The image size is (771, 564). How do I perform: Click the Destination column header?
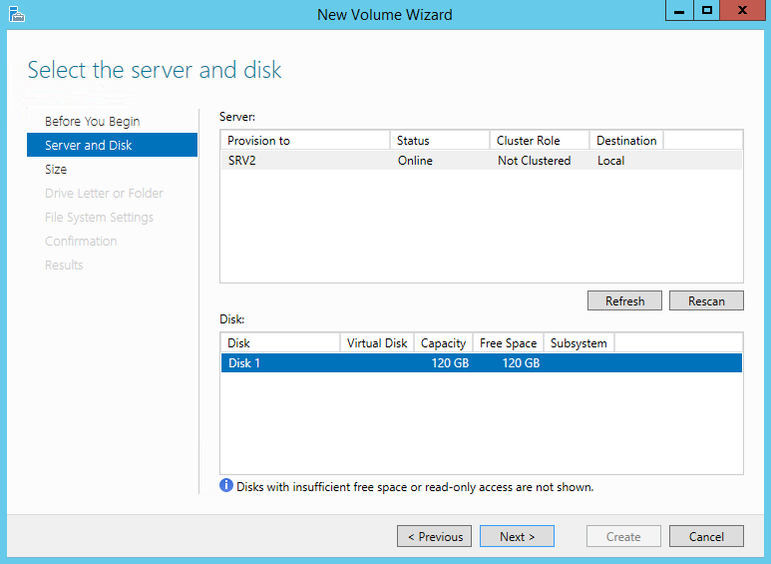626,140
